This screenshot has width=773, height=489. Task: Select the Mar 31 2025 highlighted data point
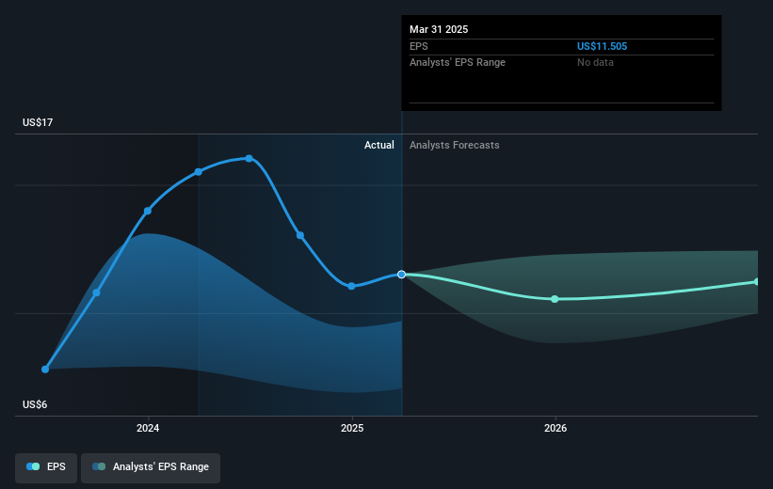point(402,275)
